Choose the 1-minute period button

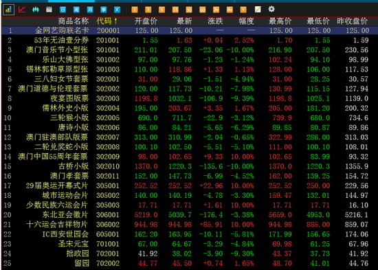pos(135,10)
